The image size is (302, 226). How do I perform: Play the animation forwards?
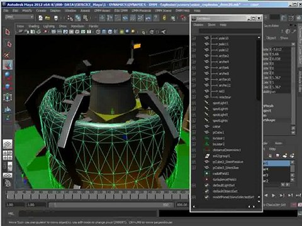273,195
